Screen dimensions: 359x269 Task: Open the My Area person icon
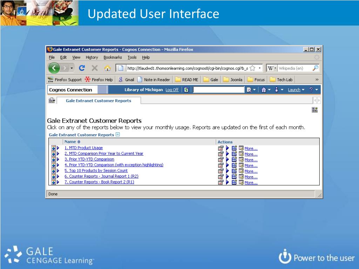coord(277,90)
